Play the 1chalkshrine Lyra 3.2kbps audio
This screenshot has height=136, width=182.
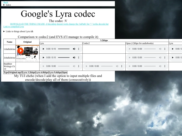(x=43, y=49)
